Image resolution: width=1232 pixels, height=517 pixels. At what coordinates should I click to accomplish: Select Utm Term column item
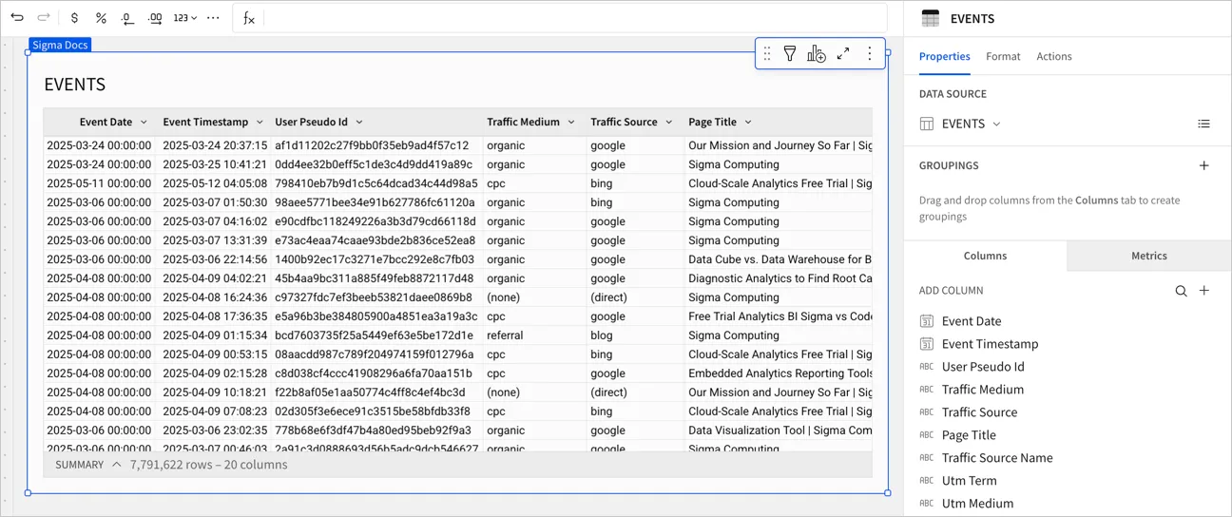pos(969,481)
